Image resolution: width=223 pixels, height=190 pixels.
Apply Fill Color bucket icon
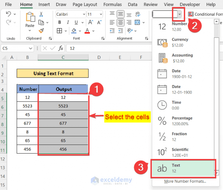coord(74,31)
